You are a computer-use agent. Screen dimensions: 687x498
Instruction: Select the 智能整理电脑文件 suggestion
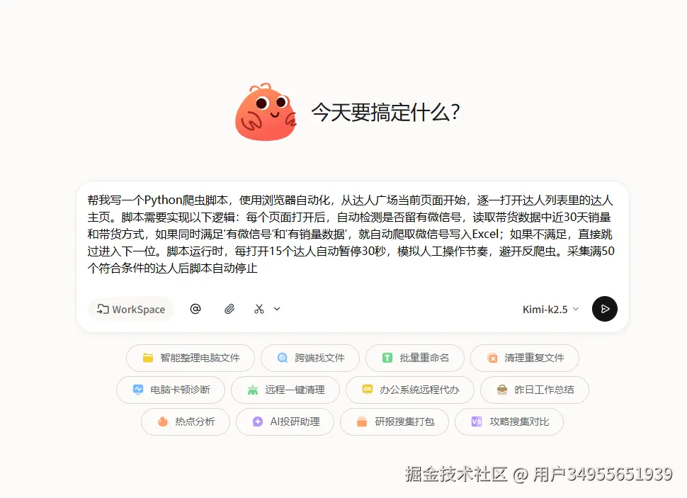[x=191, y=358]
